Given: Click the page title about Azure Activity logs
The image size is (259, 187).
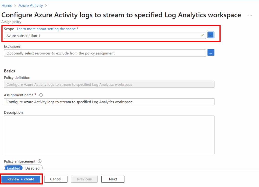Looking at the screenshot, I should point(121,15).
